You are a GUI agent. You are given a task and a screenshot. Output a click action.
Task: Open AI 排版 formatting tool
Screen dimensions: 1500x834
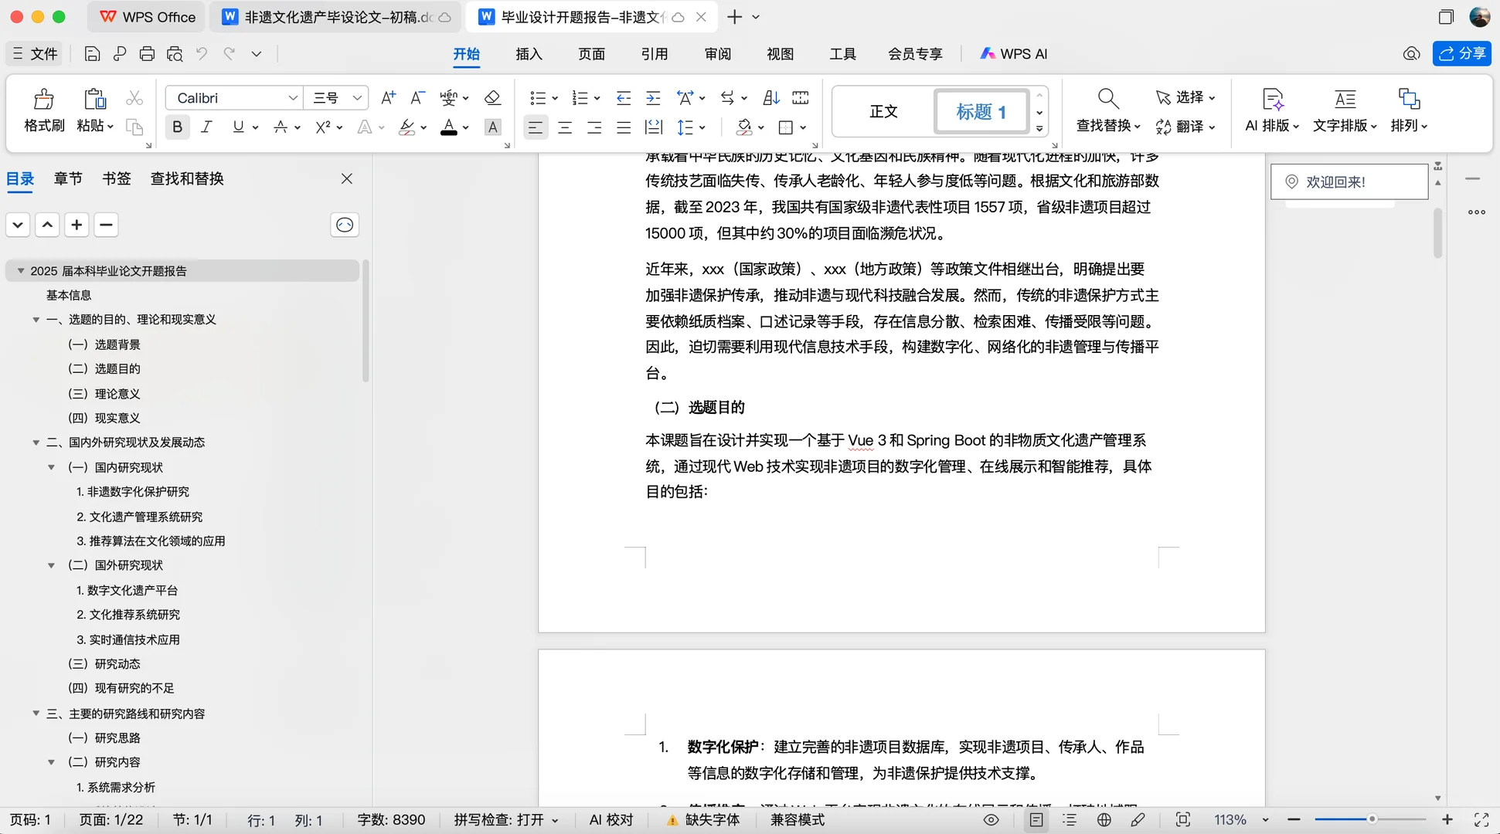(x=1271, y=110)
